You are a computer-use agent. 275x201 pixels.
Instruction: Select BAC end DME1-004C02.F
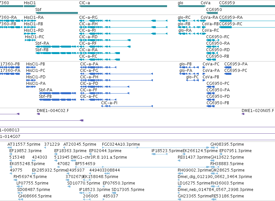(53, 111)
